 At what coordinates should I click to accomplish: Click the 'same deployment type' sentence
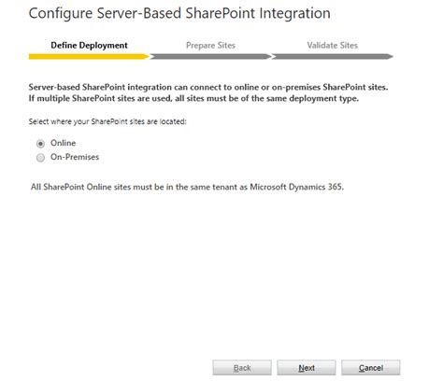pyautogui.click(x=193, y=98)
